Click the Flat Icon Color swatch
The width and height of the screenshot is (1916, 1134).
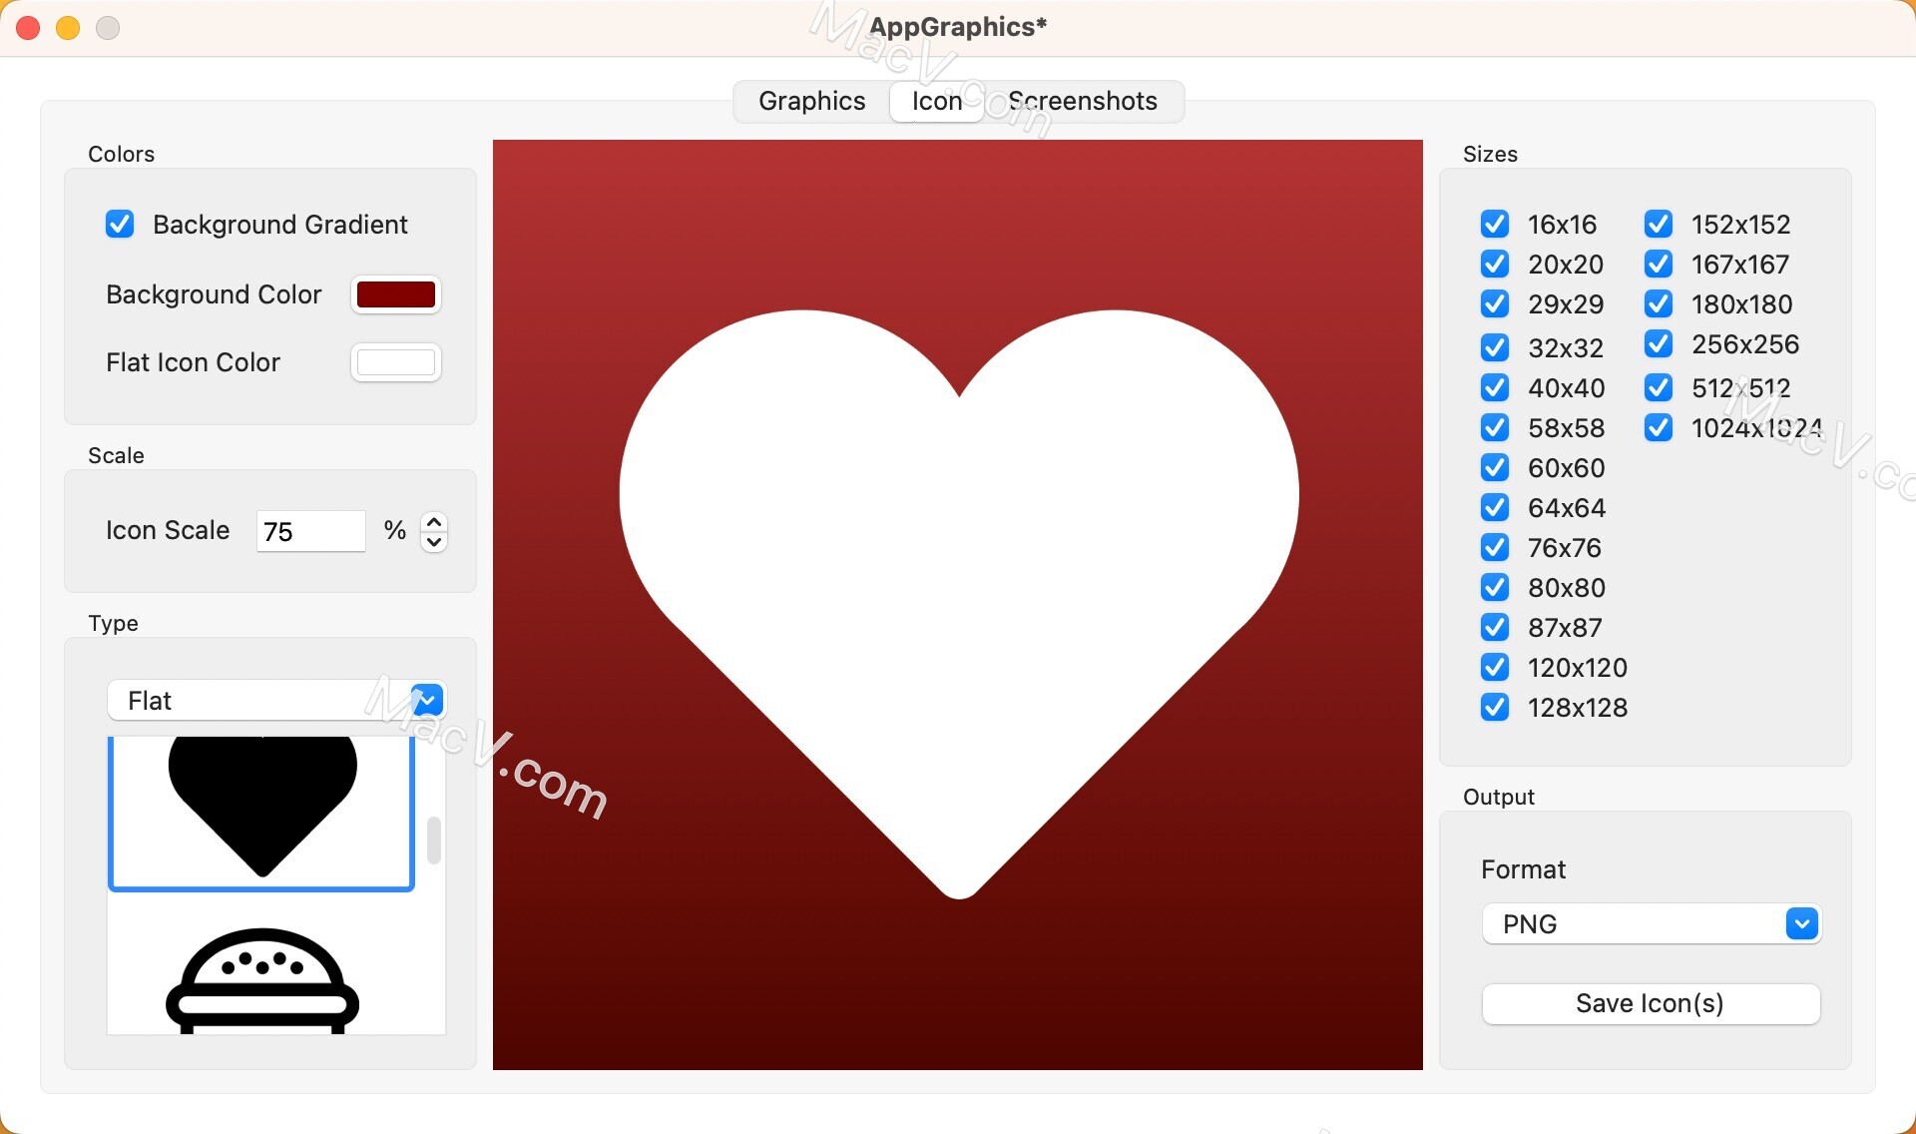click(x=398, y=361)
